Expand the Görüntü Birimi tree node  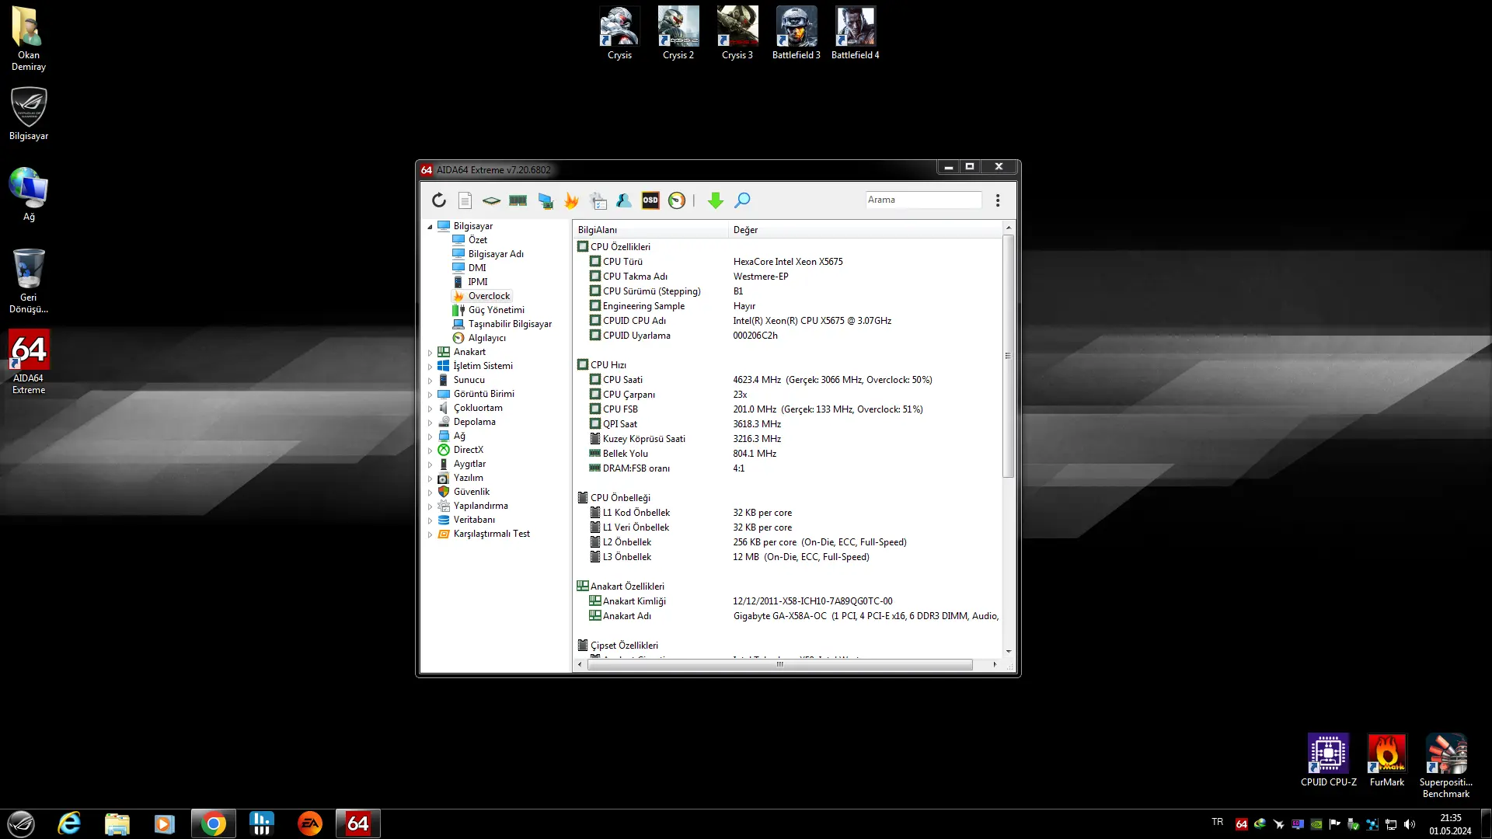coord(430,394)
